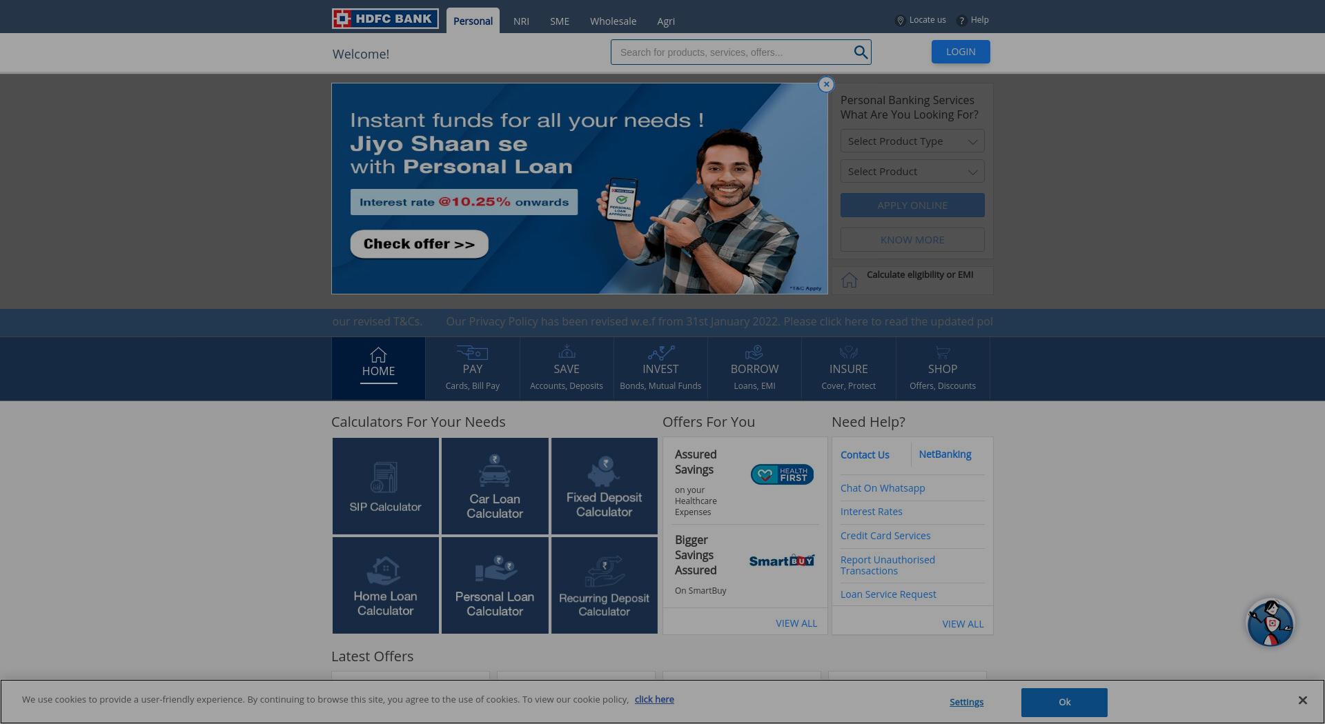Viewport: 1325px width, 724px height.
Task: Open the Car Loan Calculator tile
Action: (495, 486)
